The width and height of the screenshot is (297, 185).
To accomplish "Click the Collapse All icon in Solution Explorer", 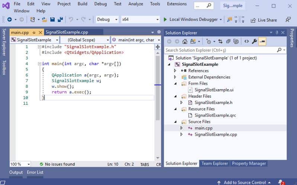I will pos(228,41).
